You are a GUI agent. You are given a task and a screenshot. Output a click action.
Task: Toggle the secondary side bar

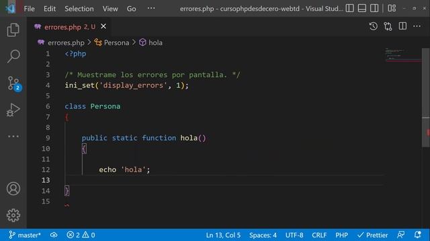[x=374, y=8]
